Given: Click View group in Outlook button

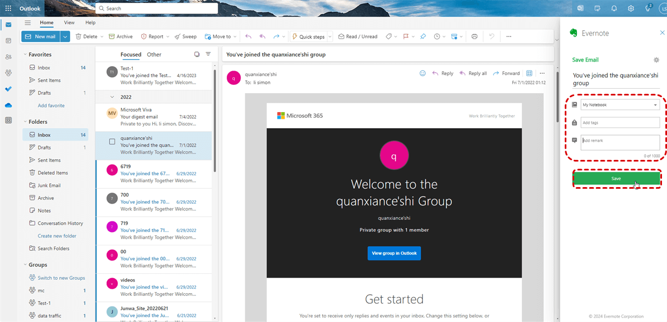Looking at the screenshot, I should click(x=394, y=253).
